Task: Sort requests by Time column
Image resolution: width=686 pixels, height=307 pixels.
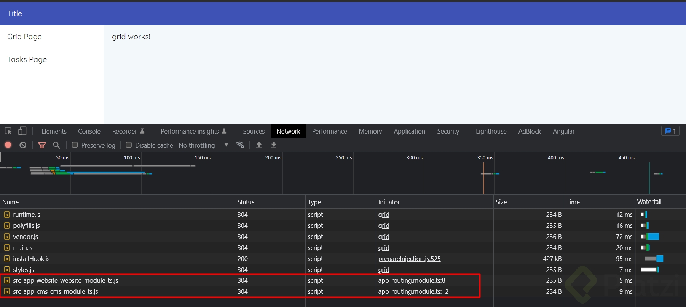Action: 599,202
